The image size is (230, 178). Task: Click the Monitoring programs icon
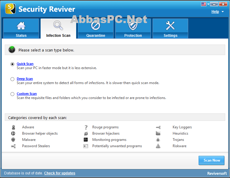click(86, 140)
